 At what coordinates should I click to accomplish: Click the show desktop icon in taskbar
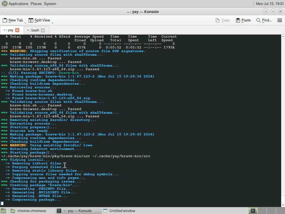[x=3, y=211]
